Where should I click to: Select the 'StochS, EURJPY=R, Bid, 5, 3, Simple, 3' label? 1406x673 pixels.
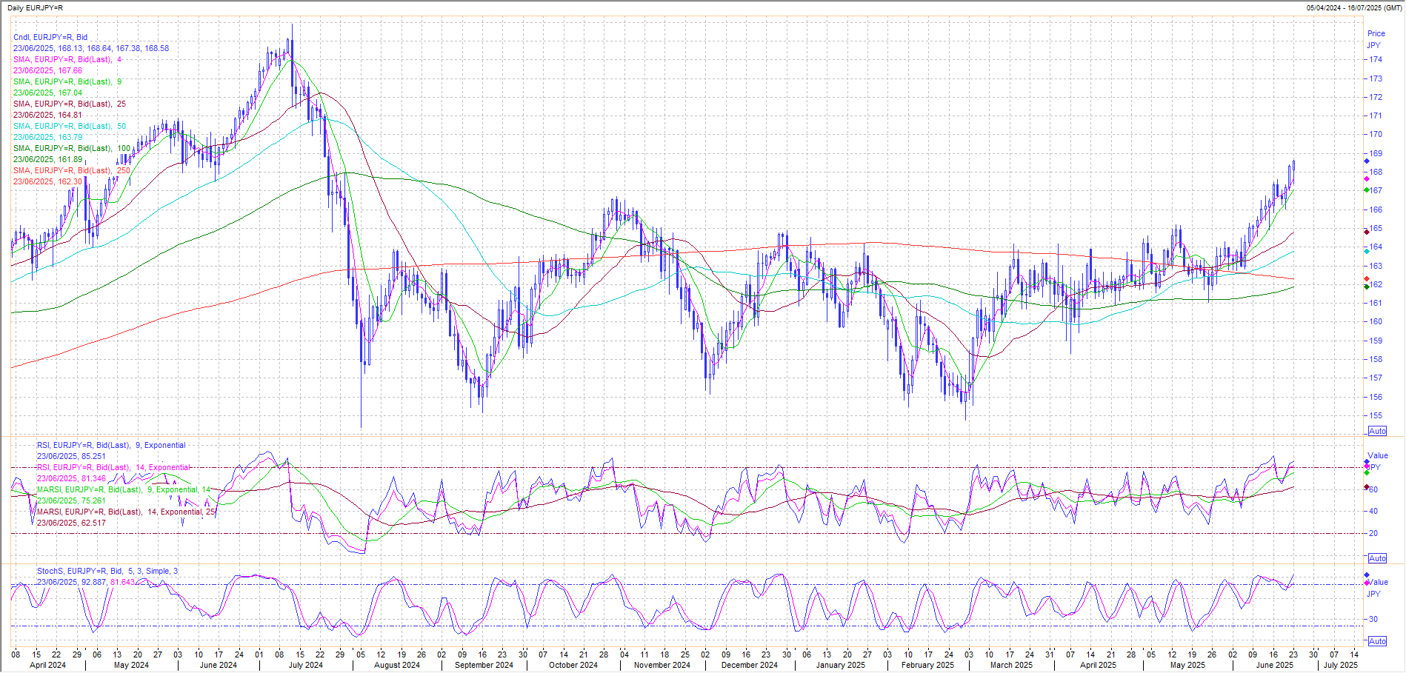[107, 571]
